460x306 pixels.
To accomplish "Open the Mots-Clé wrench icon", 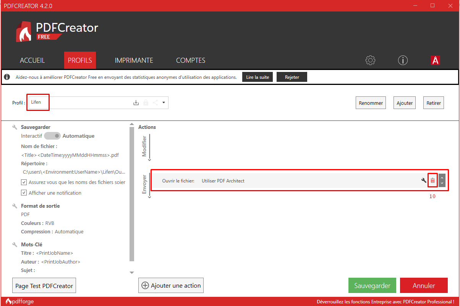I will [15, 244].
